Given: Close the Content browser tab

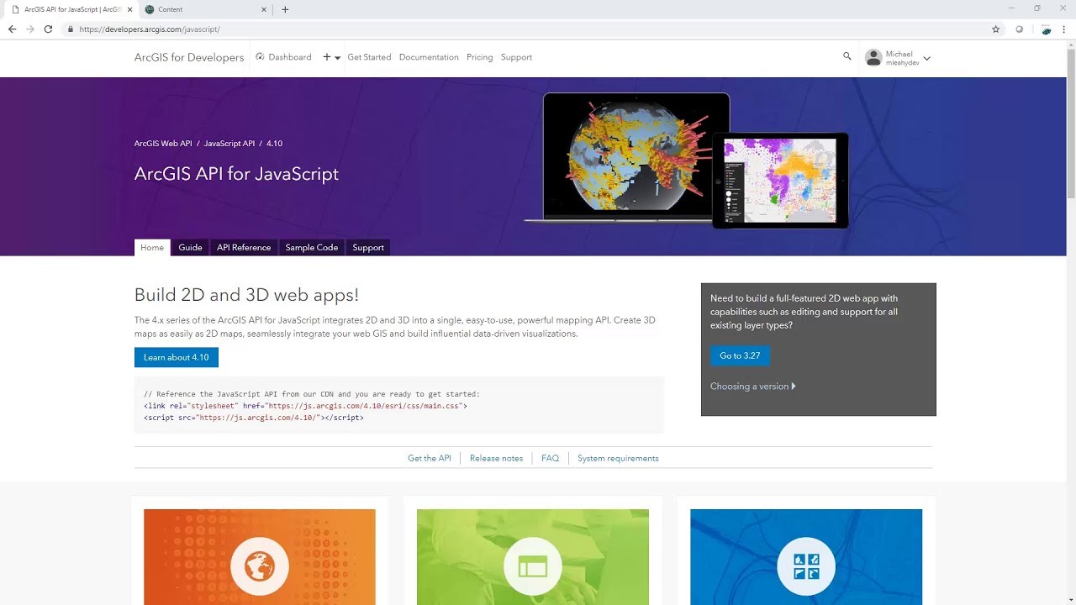Looking at the screenshot, I should point(264,9).
